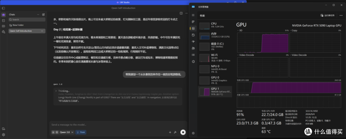346x139 pixels.
Task: Open the Discover search icon in the LM Studio sidebar
Action: pyautogui.click(x=3, y=32)
